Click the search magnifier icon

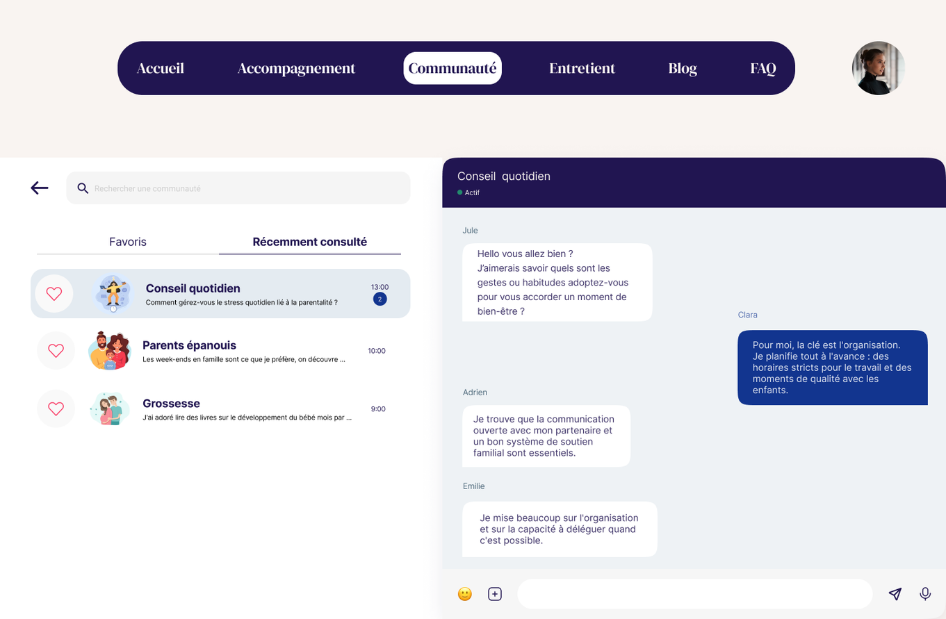tap(83, 188)
